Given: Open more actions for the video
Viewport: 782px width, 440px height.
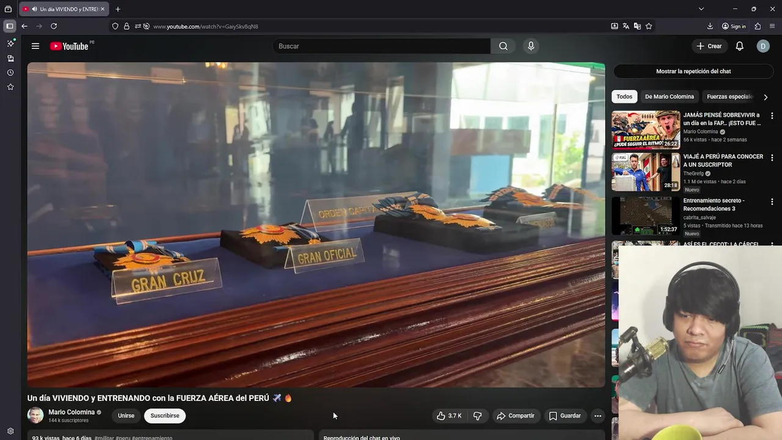Looking at the screenshot, I should [x=597, y=416].
